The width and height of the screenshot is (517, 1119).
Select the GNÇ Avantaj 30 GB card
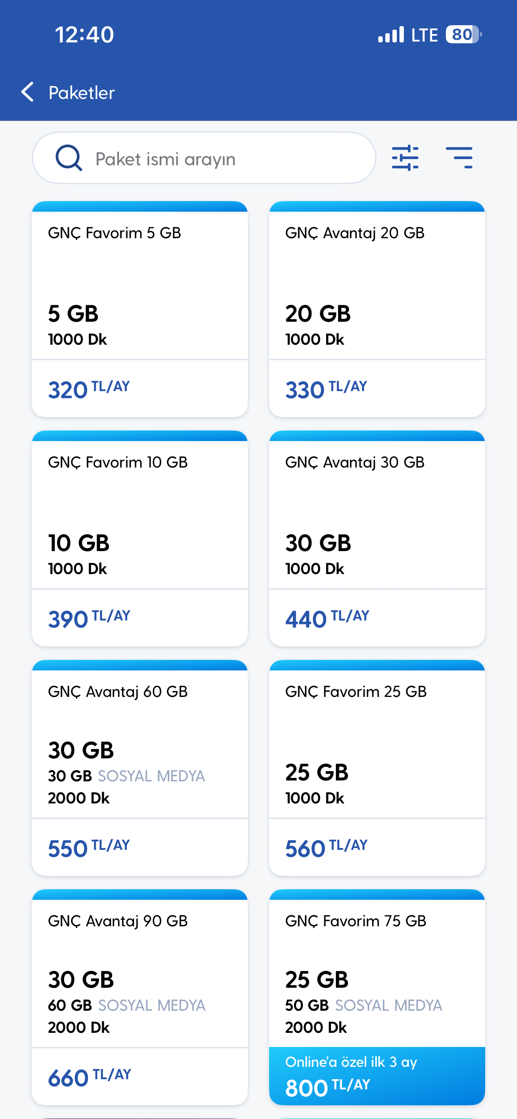pyautogui.click(x=377, y=538)
